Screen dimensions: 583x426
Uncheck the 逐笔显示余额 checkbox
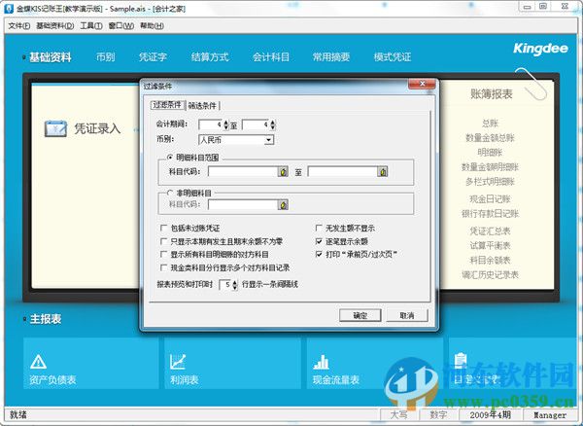point(319,241)
